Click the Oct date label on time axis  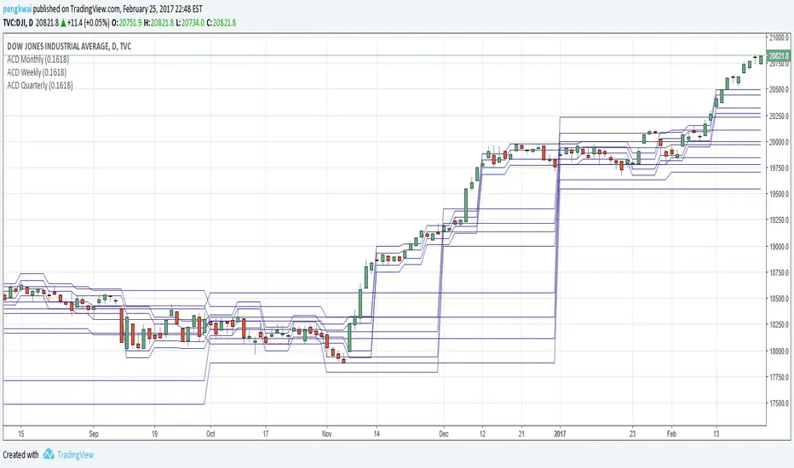coord(210,434)
